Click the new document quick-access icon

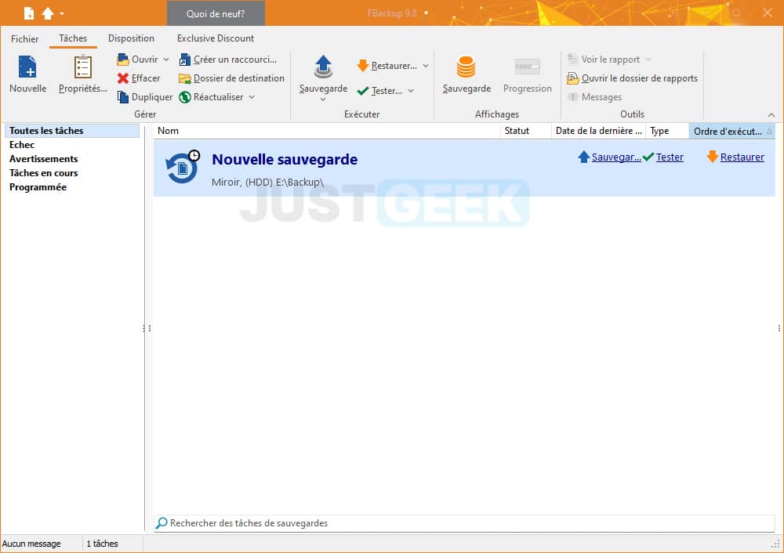[29, 13]
